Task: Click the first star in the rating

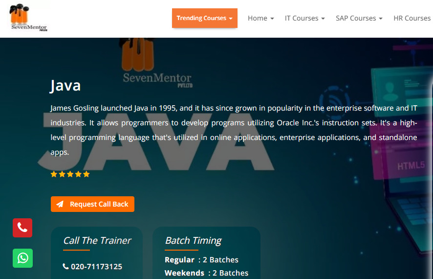Action: click(x=54, y=174)
